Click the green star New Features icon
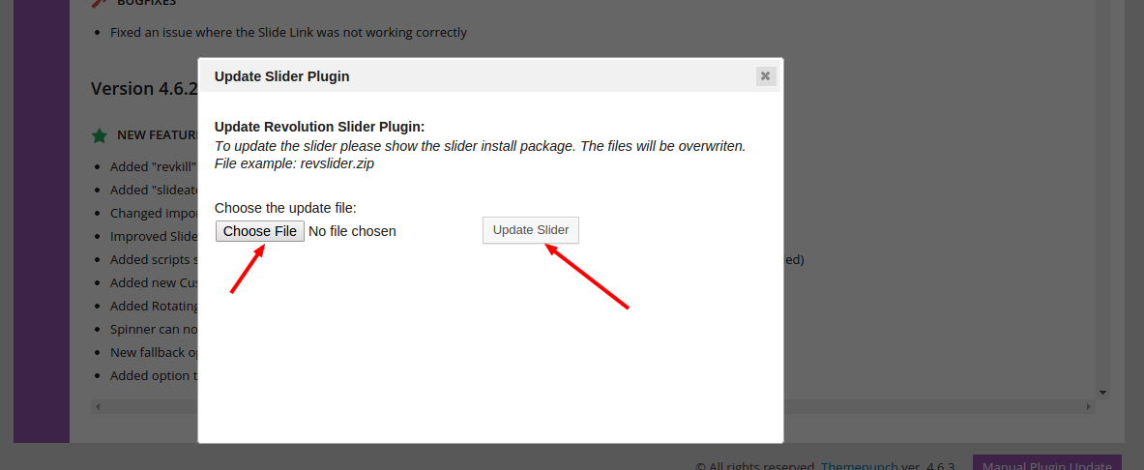The width and height of the screenshot is (1144, 470). point(100,135)
